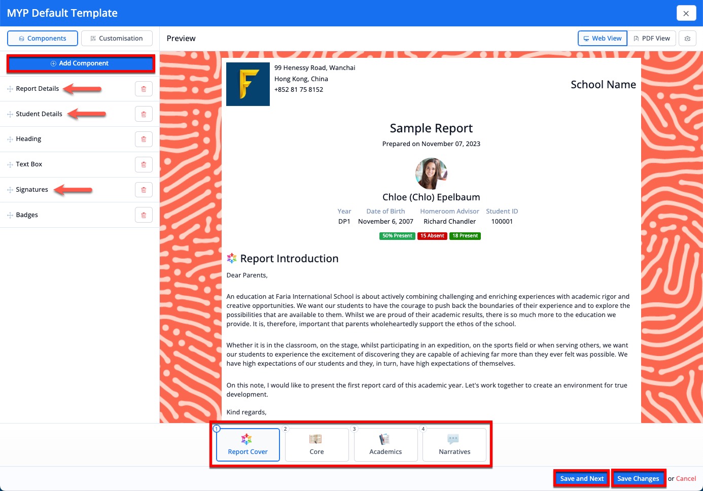Go to the Core step

point(317,445)
